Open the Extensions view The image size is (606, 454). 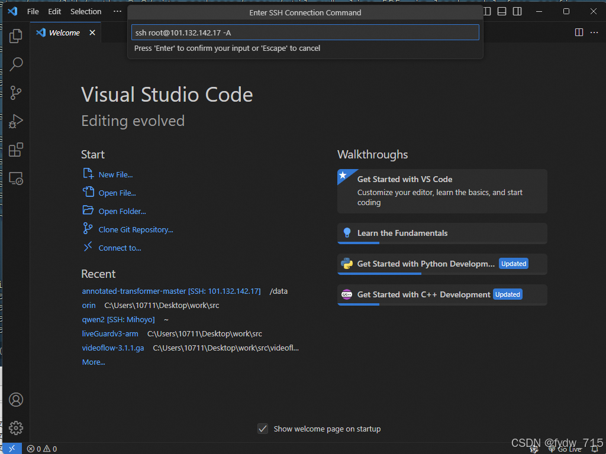(16, 150)
